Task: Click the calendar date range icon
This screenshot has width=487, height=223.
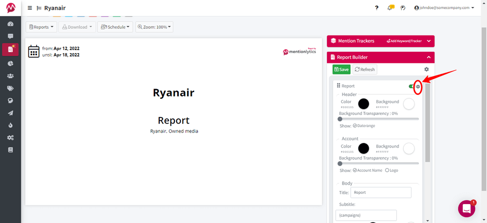Action: (x=34, y=51)
